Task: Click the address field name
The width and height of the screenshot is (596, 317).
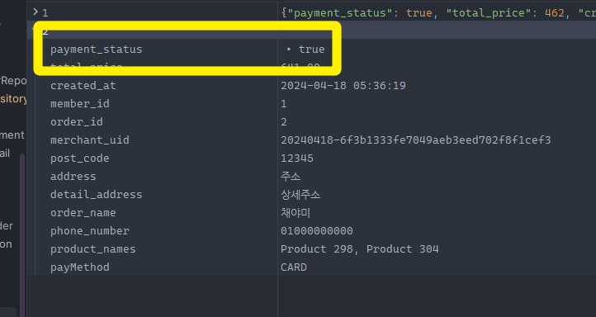Action: [73, 177]
